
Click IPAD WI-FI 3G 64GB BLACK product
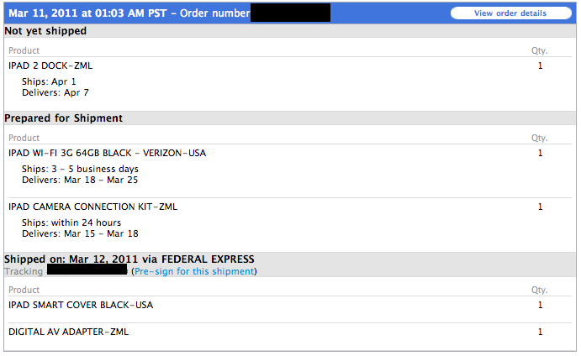(x=107, y=153)
